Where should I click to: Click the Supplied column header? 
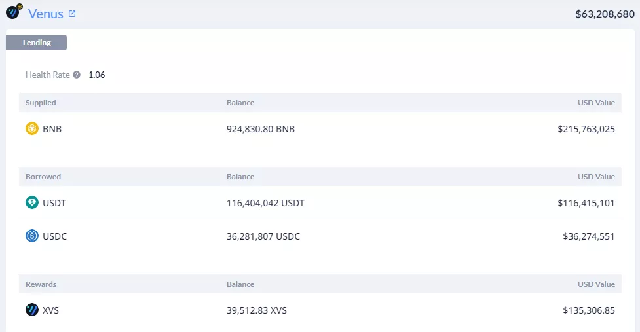[x=41, y=103]
